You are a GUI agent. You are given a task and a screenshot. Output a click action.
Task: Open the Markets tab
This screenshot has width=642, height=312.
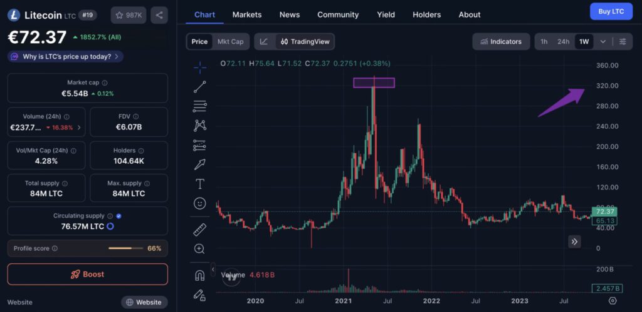247,14
